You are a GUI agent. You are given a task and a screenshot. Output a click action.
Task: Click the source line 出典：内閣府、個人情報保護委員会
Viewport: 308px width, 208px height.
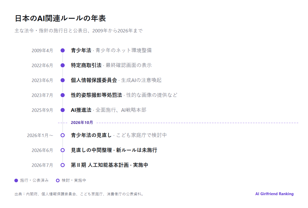coord(80,194)
